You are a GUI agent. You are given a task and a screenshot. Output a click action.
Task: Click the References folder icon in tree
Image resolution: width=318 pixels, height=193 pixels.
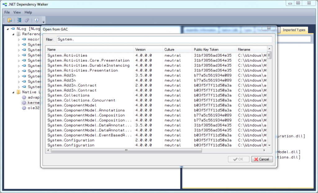point(18,34)
